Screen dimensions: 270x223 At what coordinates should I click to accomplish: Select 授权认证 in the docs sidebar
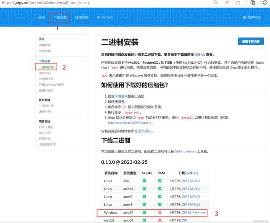(x=45, y=139)
